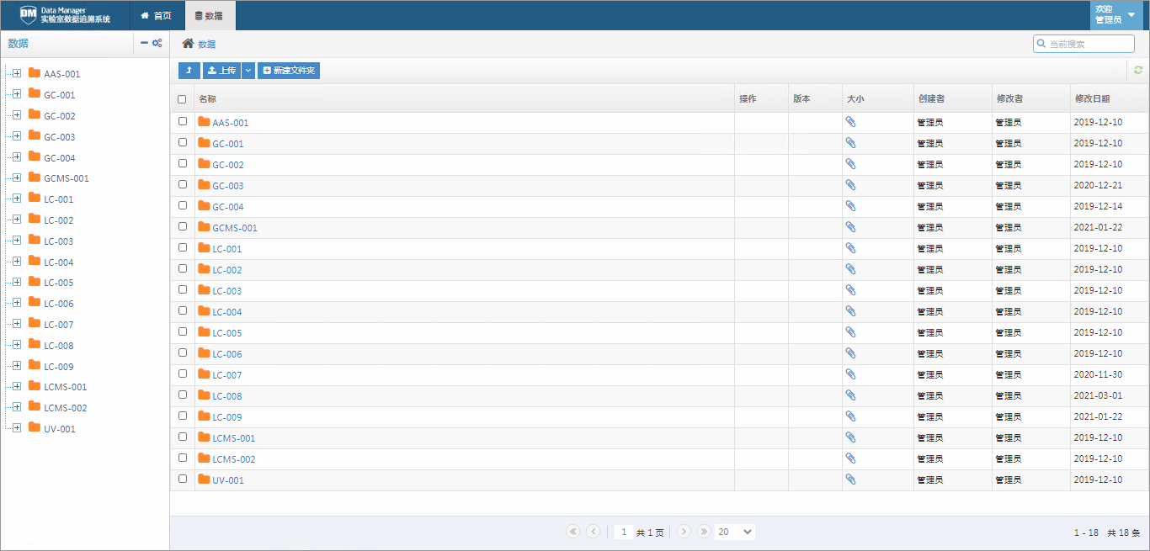This screenshot has width=1150, height=551.
Task: Collapse the tree panel with minus icon
Action: pos(145,43)
